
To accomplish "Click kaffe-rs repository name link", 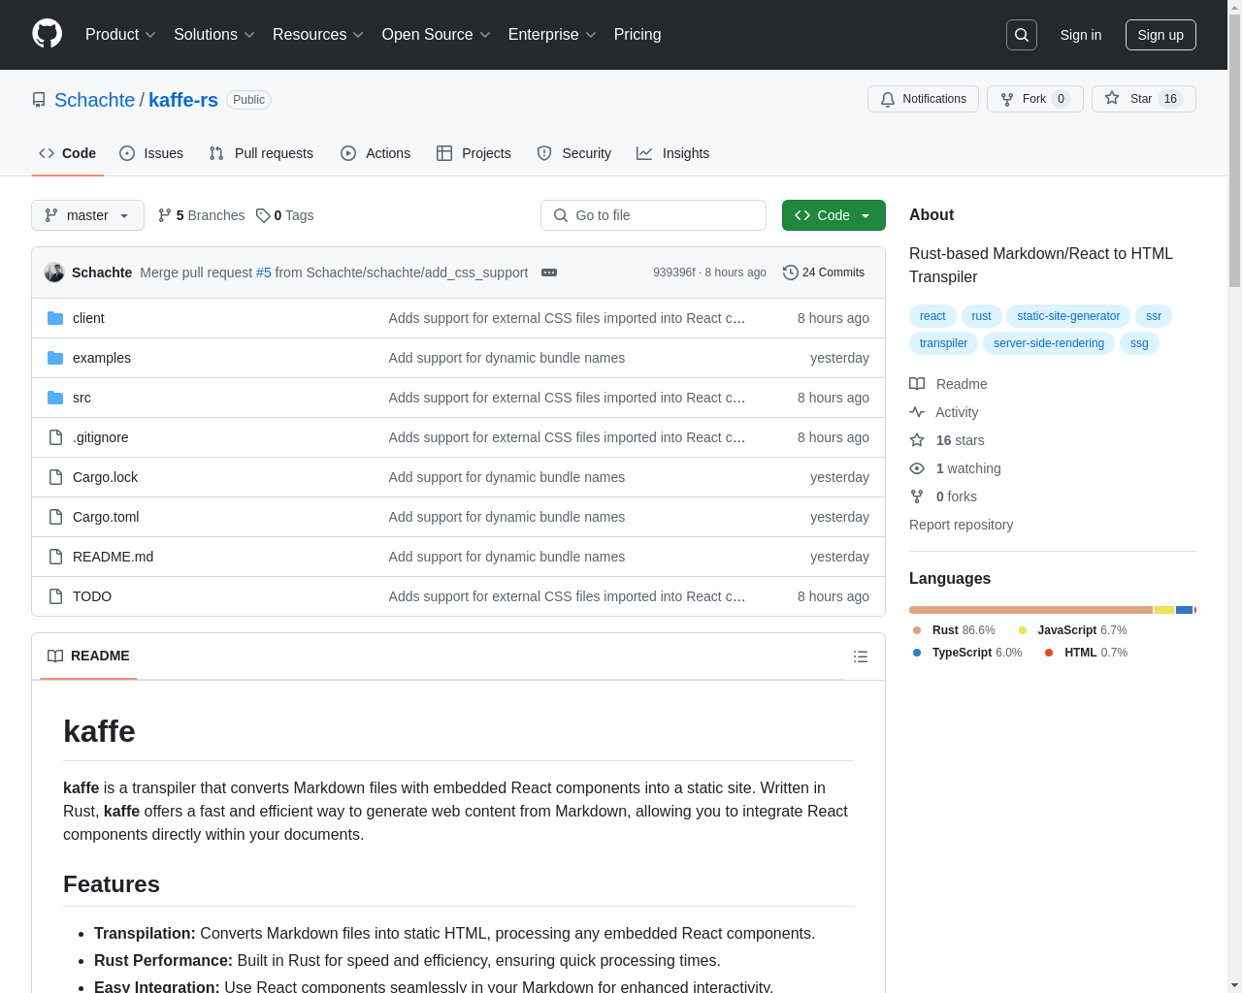I will (183, 100).
